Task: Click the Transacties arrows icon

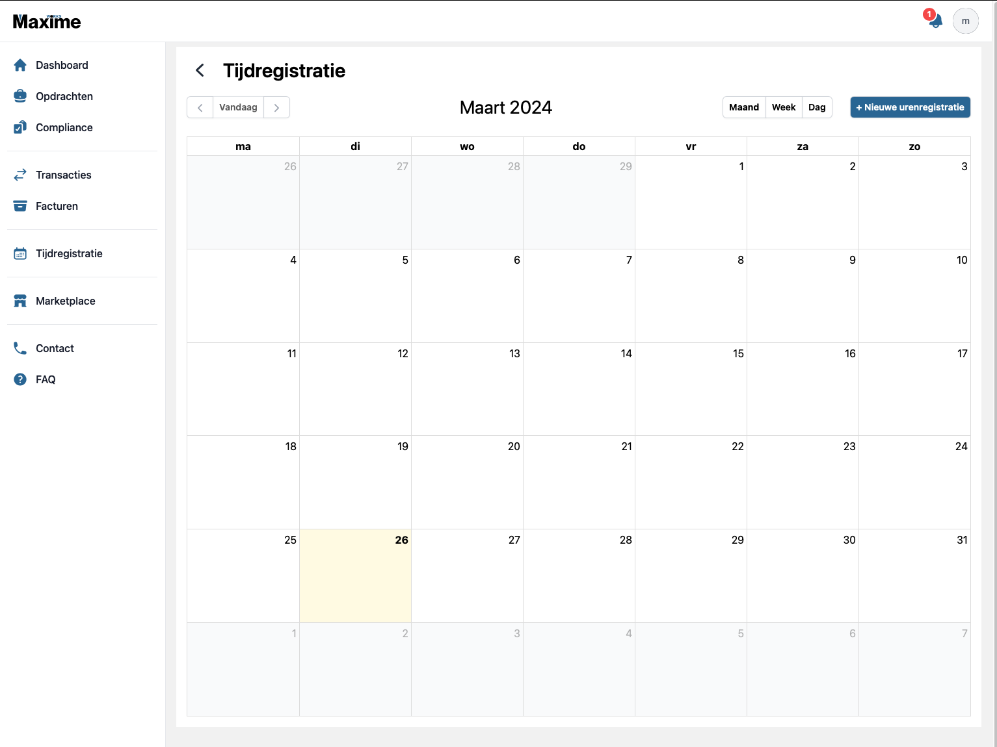Action: (20, 175)
